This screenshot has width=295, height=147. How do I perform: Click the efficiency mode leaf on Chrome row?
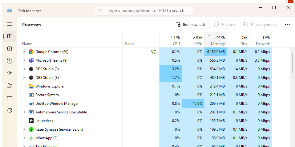[154, 52]
